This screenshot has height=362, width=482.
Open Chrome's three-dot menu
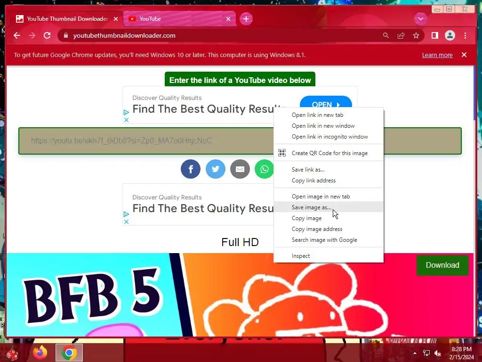point(466,36)
